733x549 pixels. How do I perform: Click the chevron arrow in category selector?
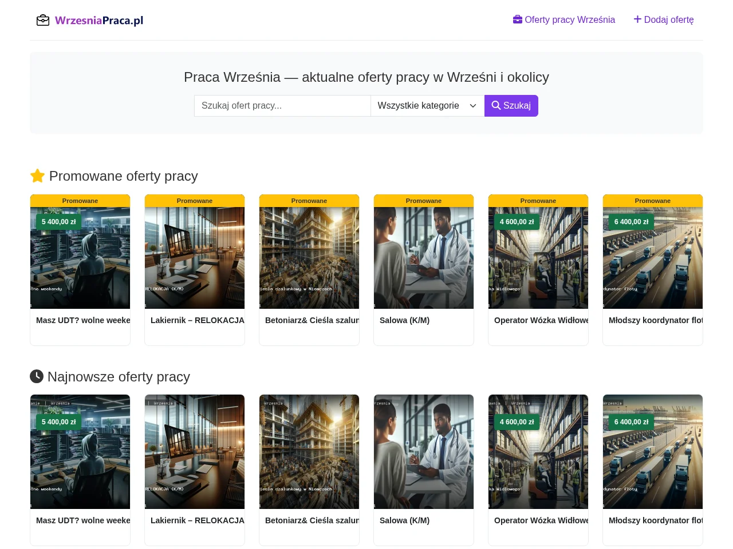point(473,106)
